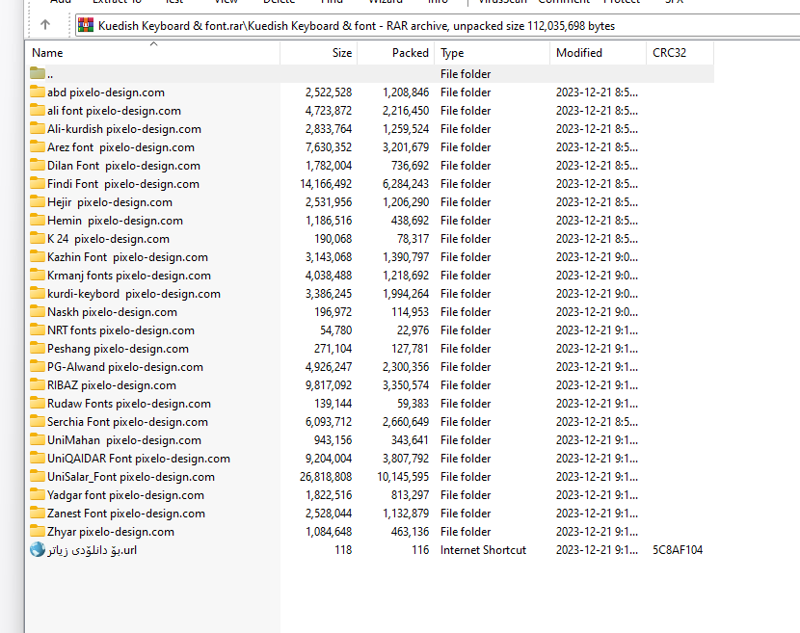
Task: Click 'Zanest Font pixelo-design.com' entry
Action: coord(126,514)
